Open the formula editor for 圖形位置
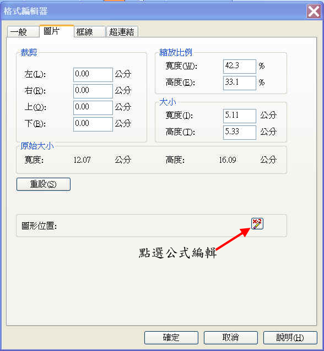The width and height of the screenshot is (324, 351). tap(257, 223)
